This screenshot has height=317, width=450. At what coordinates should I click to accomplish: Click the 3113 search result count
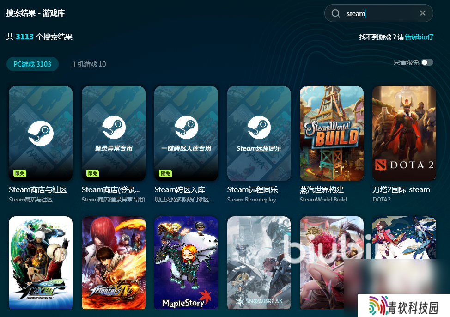coord(24,37)
